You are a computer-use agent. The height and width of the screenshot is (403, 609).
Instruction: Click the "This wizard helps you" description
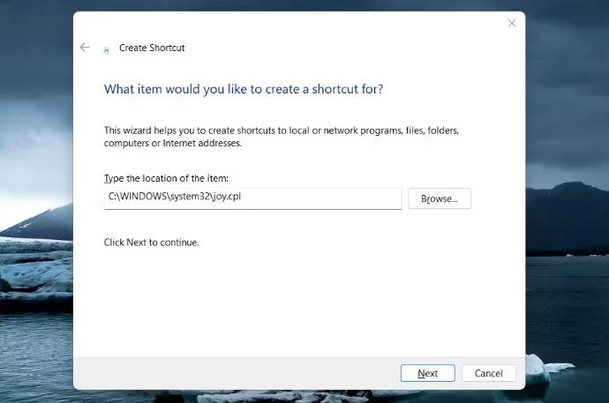coord(282,137)
